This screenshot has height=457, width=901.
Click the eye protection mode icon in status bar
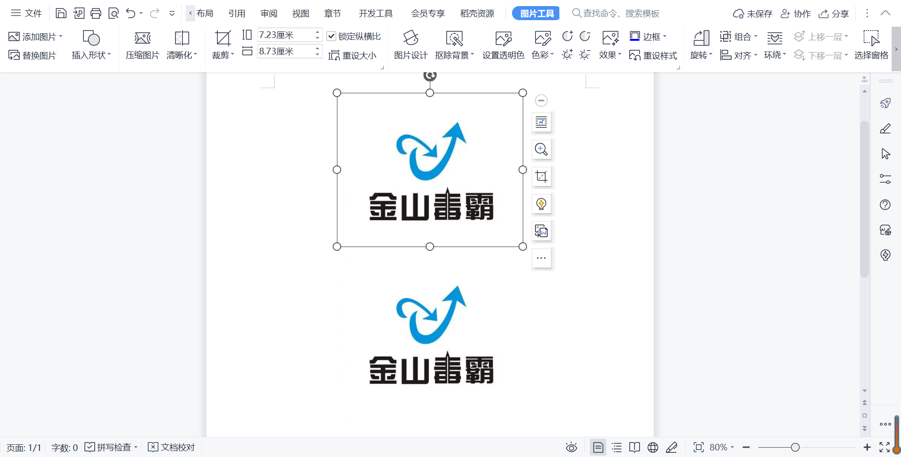coord(571,448)
